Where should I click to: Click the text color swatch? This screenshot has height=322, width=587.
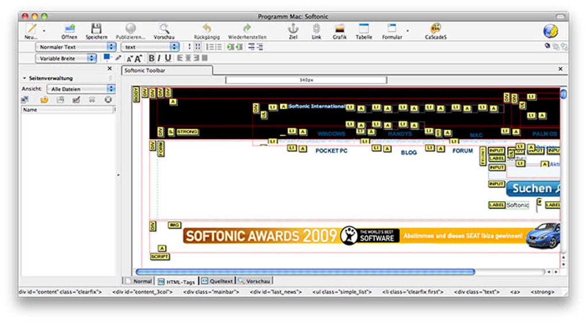[106, 57]
